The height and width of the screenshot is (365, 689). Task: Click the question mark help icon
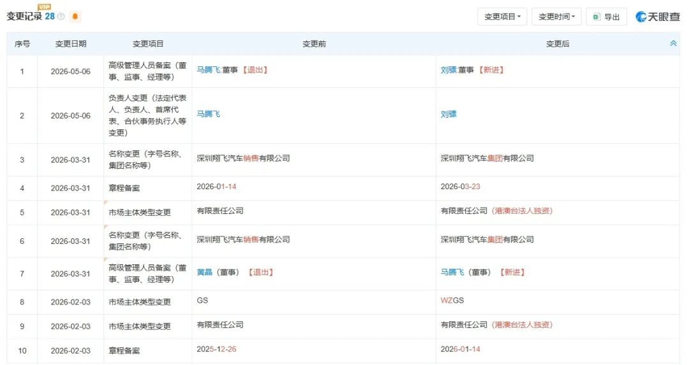[x=61, y=17]
